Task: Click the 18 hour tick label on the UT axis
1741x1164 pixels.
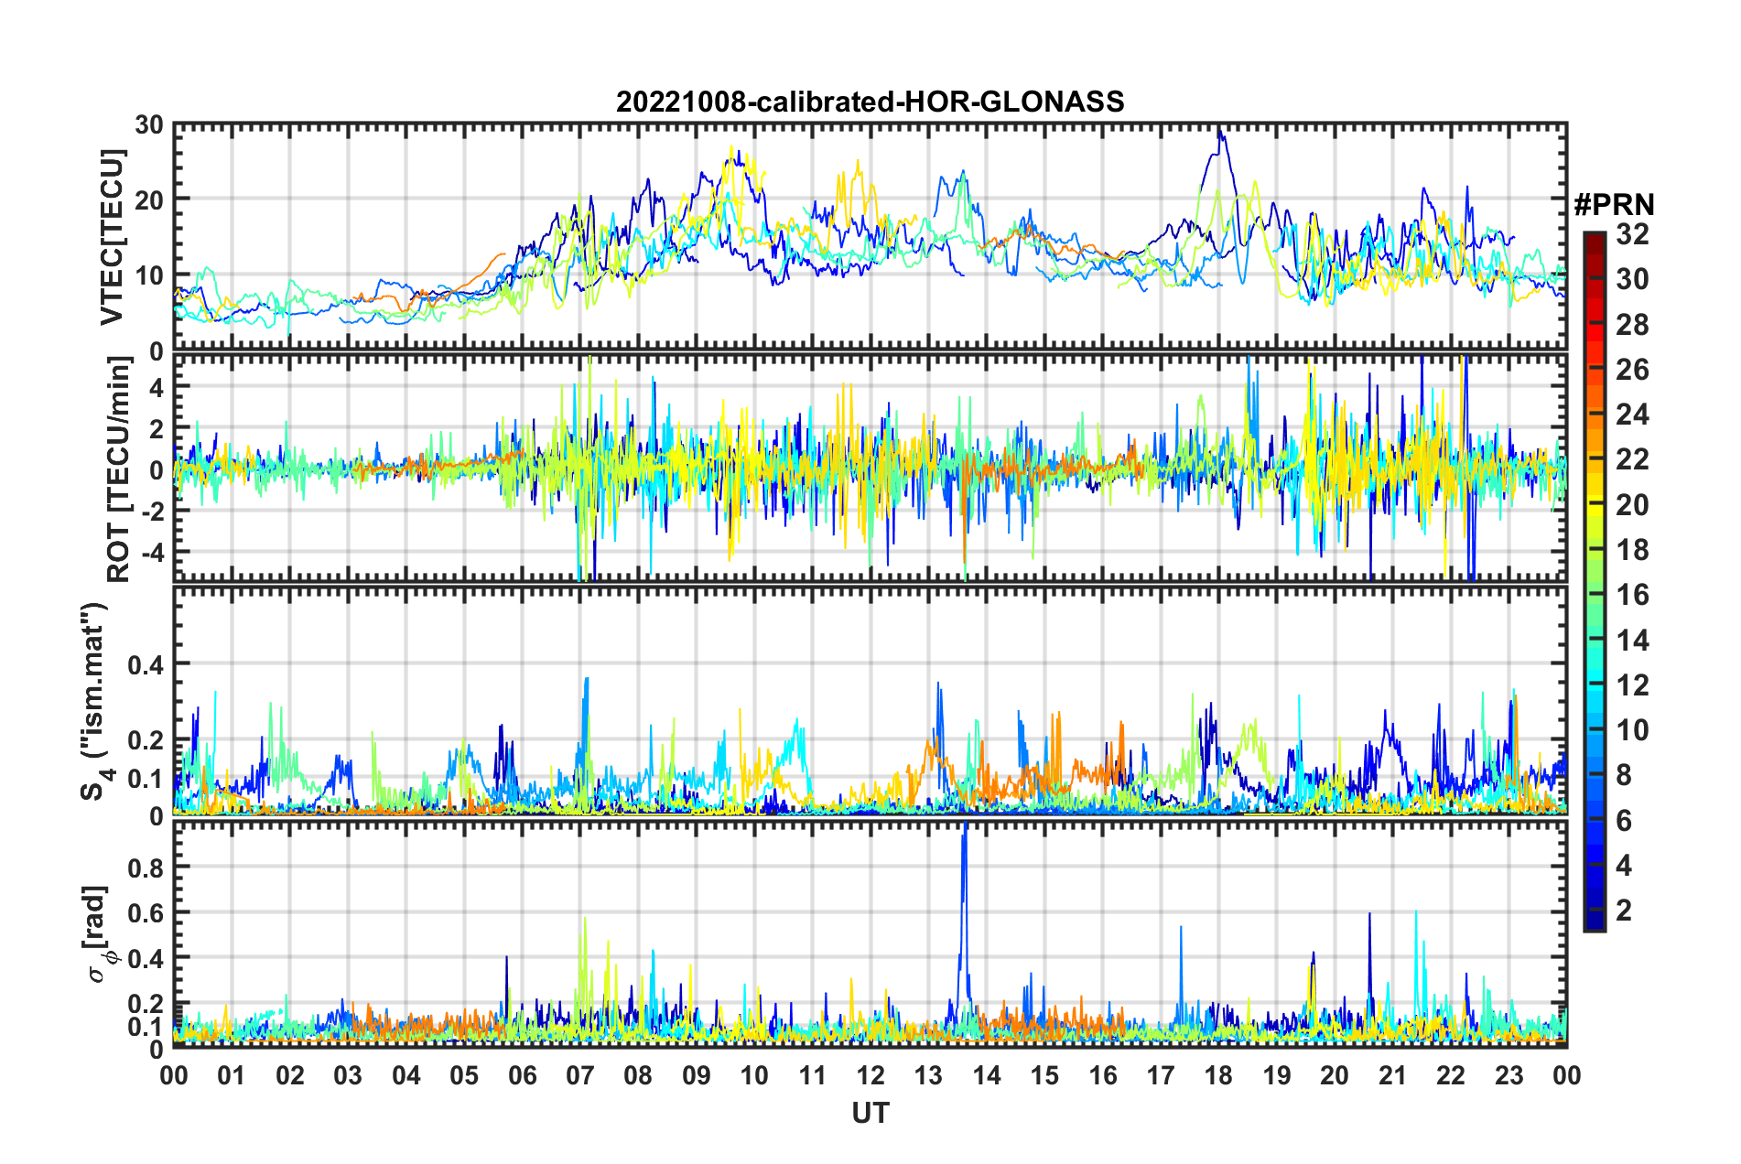Action: (x=1218, y=1075)
